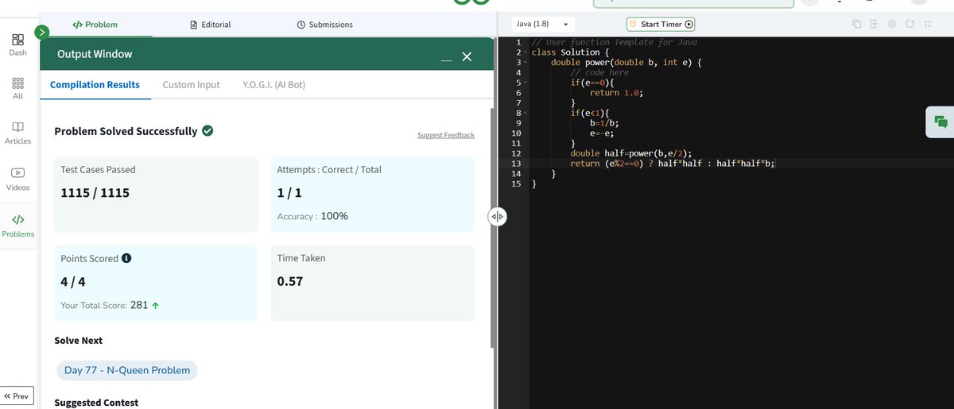Viewport: 954px width, 409px height.
Task: Click the green sidebar expand arrow
Action: tap(43, 32)
